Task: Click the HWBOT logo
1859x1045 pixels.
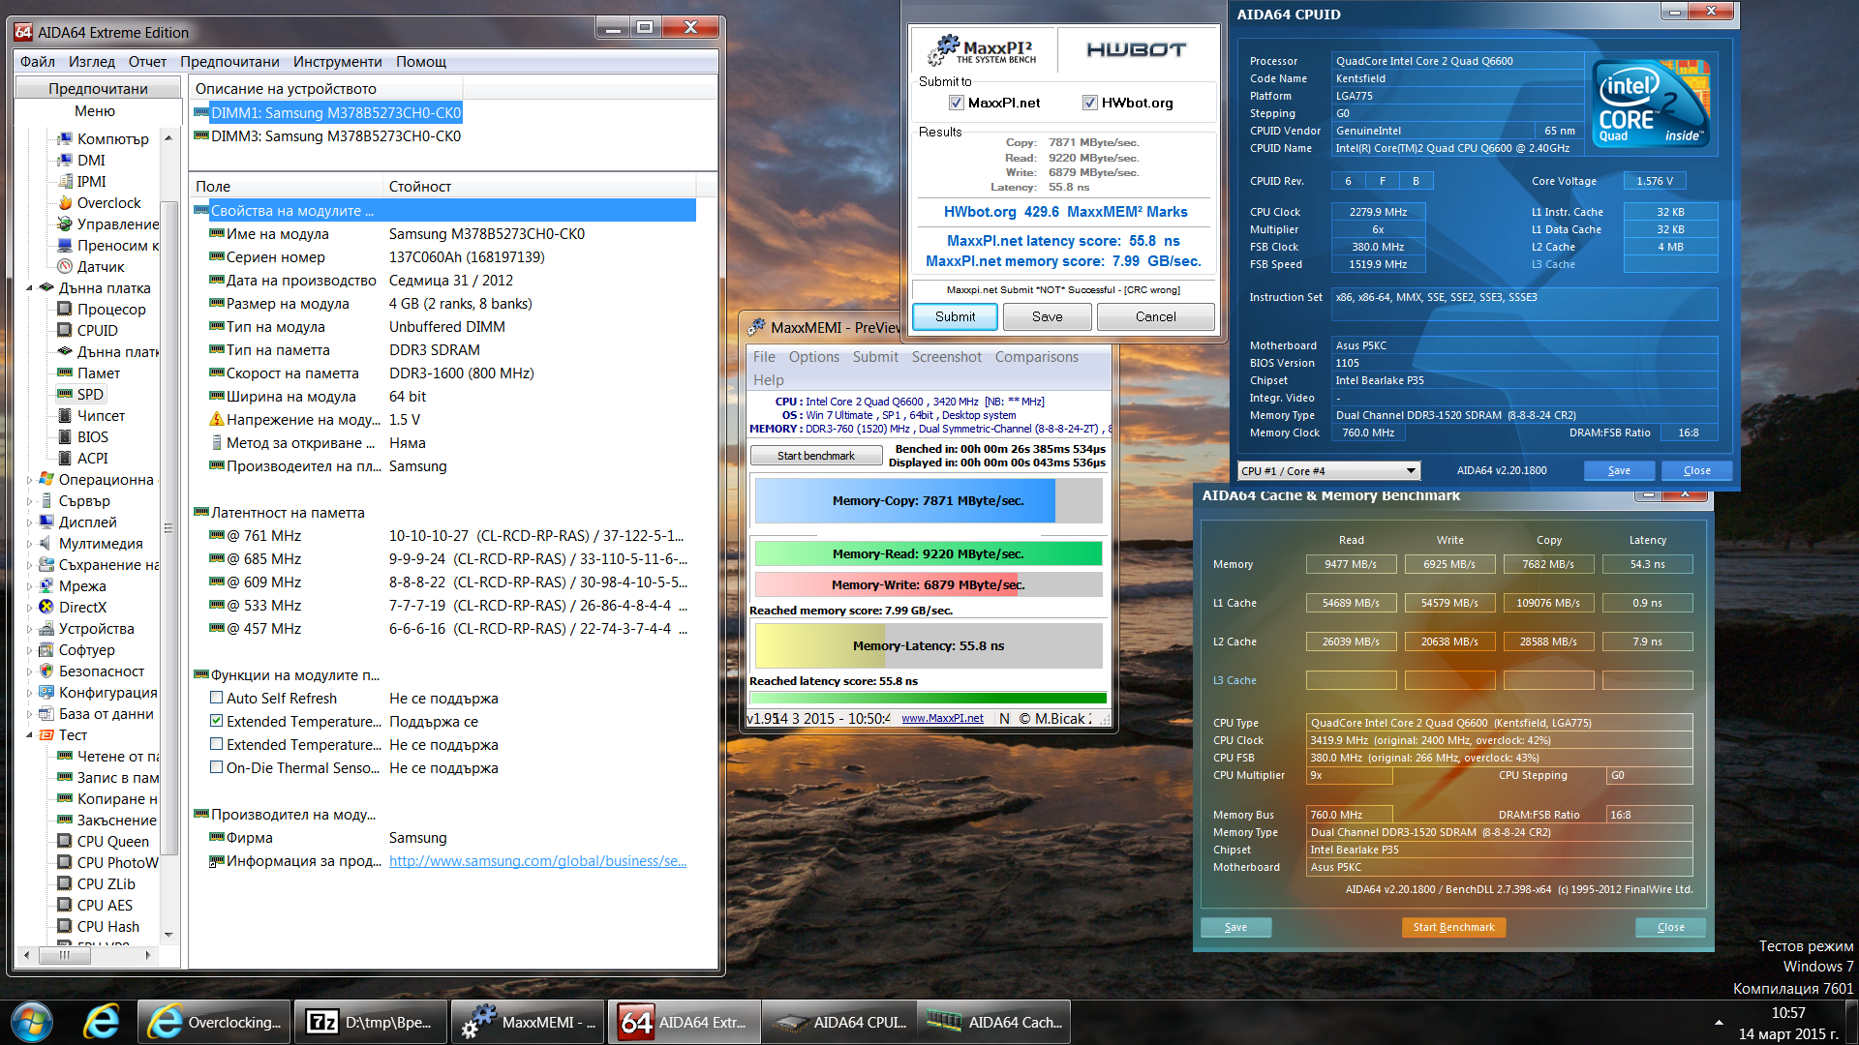Action: click(1136, 50)
